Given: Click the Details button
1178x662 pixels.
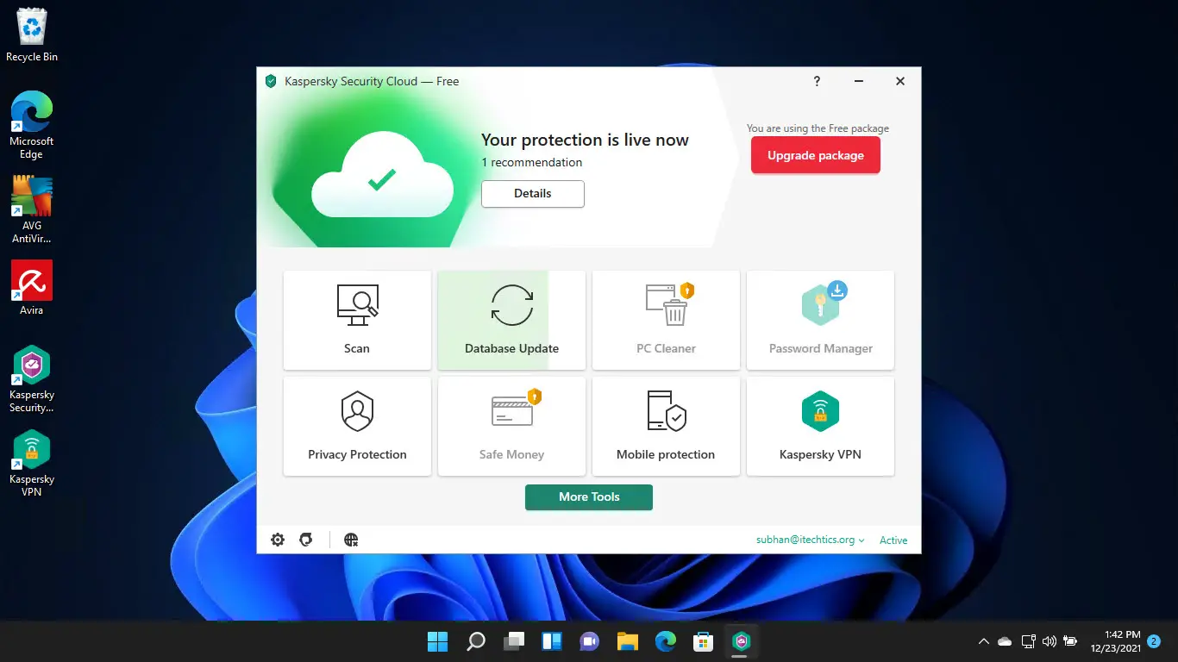Looking at the screenshot, I should click(x=533, y=194).
